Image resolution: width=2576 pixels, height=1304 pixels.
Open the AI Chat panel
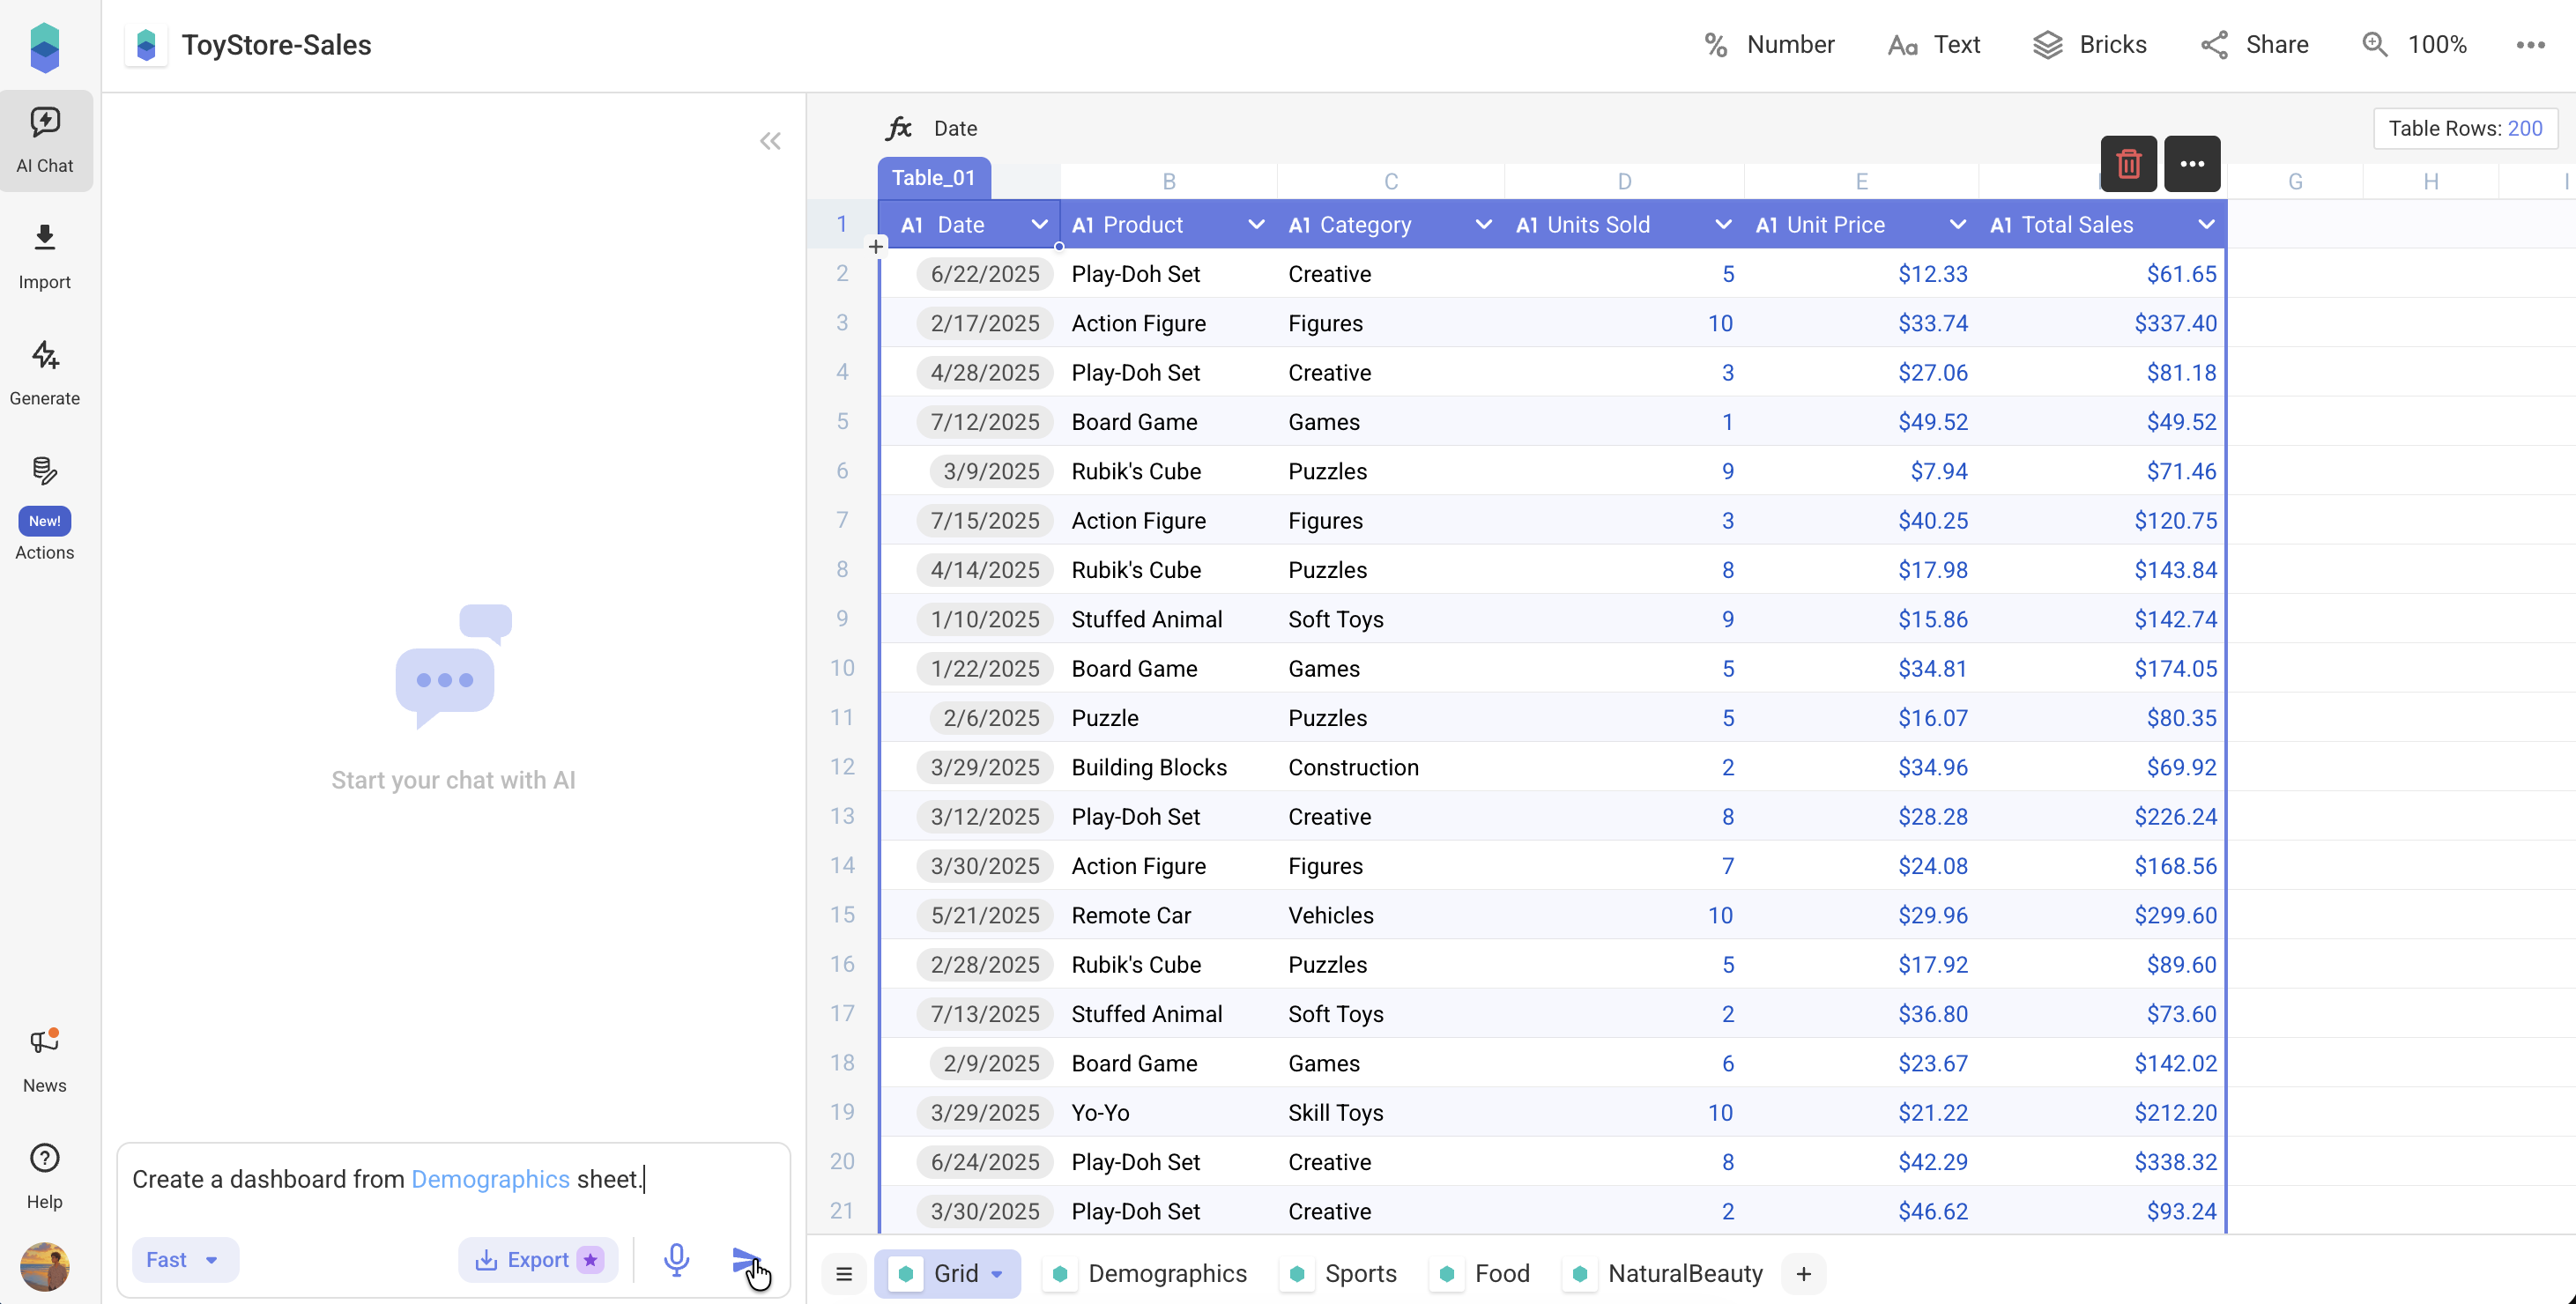(x=45, y=140)
